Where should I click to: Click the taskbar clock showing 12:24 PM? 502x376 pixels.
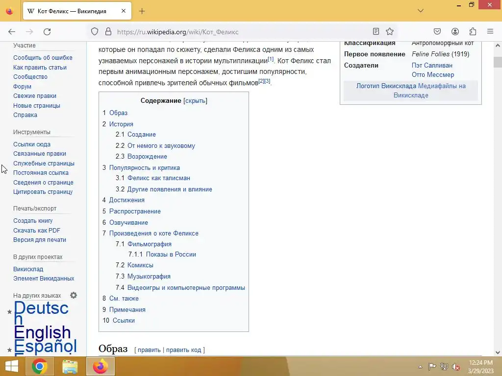480,367
